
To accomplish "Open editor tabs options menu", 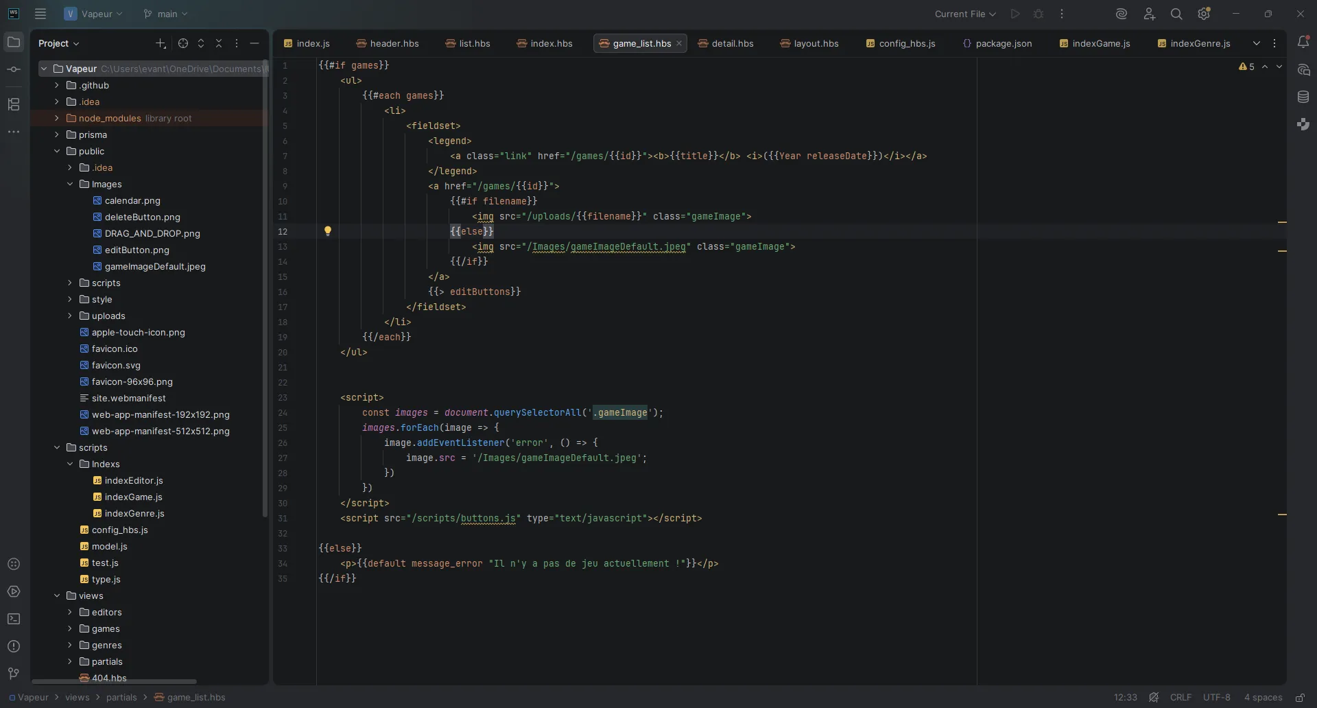I will pos(1274,43).
